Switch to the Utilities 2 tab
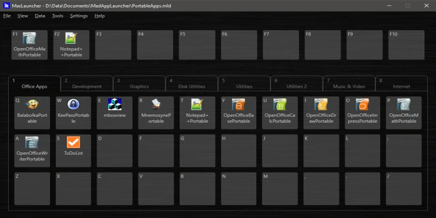Viewport: 436px width, 218px height. click(296, 83)
